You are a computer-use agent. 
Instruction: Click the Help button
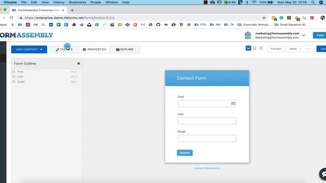point(320,35)
